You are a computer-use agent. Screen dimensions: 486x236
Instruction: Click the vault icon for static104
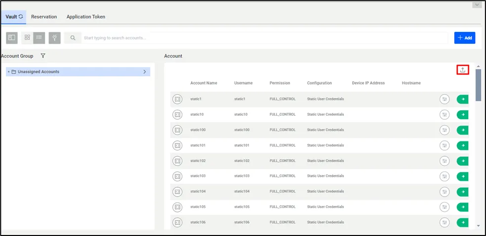click(x=177, y=192)
